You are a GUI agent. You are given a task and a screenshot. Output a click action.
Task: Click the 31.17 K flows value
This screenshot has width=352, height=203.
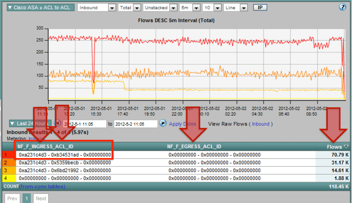click(340, 162)
